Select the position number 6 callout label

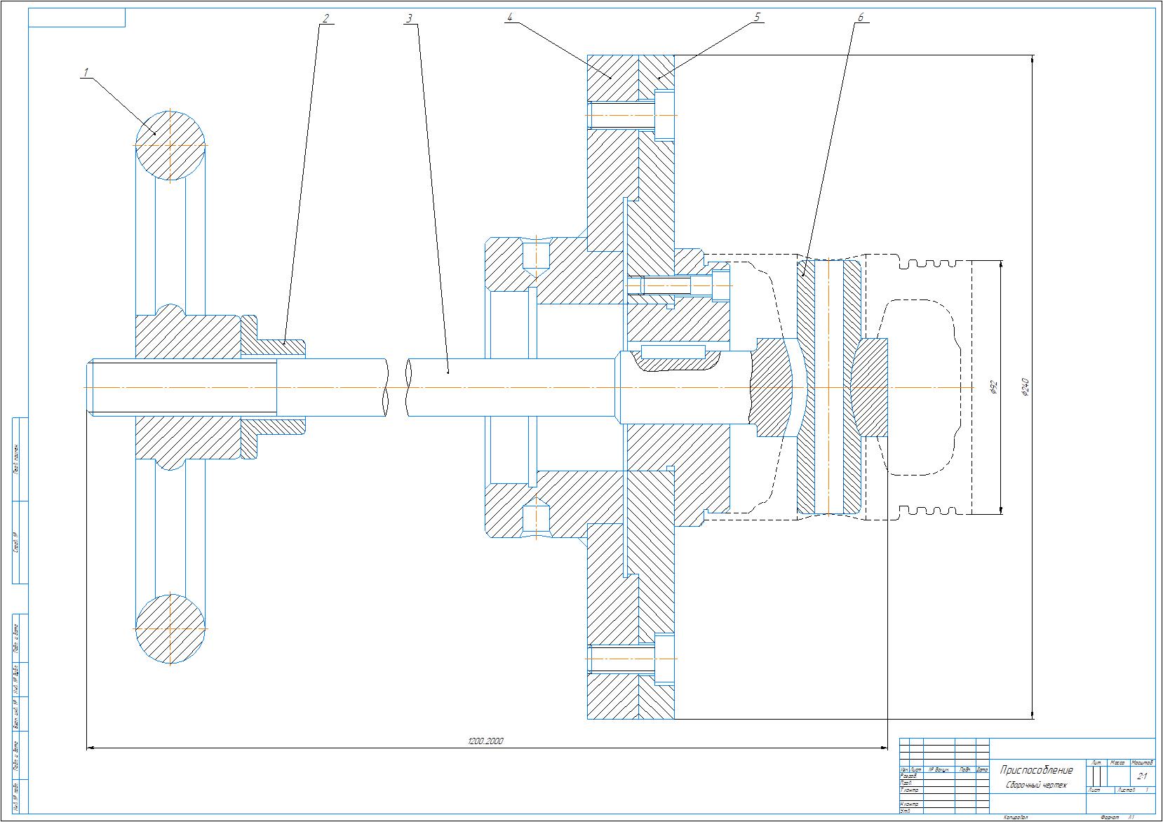(x=861, y=19)
